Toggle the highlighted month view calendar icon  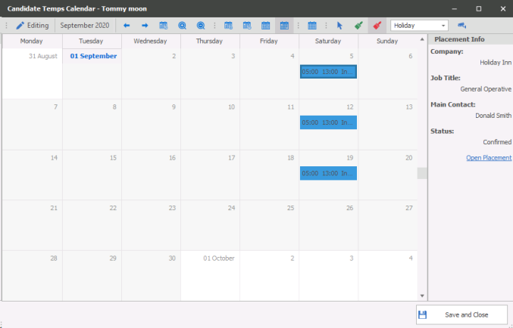pyautogui.click(x=284, y=26)
